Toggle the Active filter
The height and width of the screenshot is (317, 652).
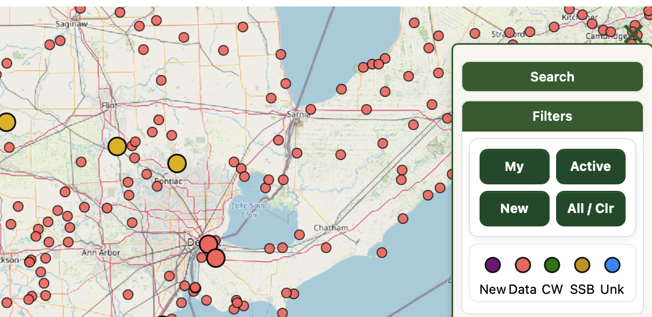tap(591, 167)
